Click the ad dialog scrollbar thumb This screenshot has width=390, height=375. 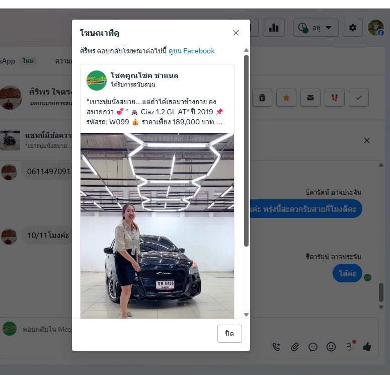pos(246,151)
